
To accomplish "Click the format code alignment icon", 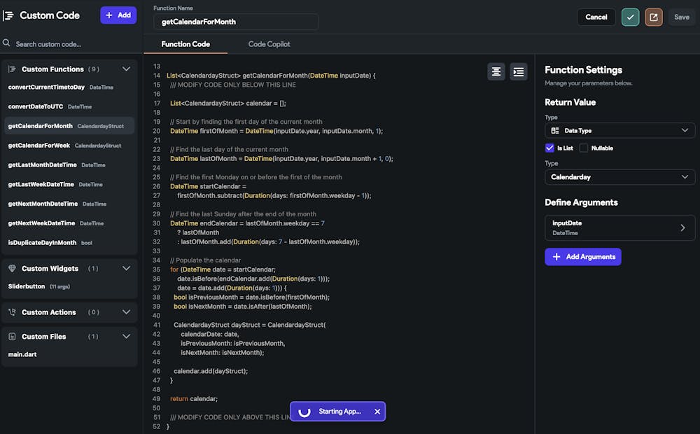I will [496, 71].
